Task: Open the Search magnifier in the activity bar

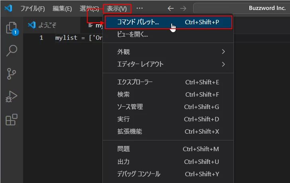Action: [x=12, y=51]
